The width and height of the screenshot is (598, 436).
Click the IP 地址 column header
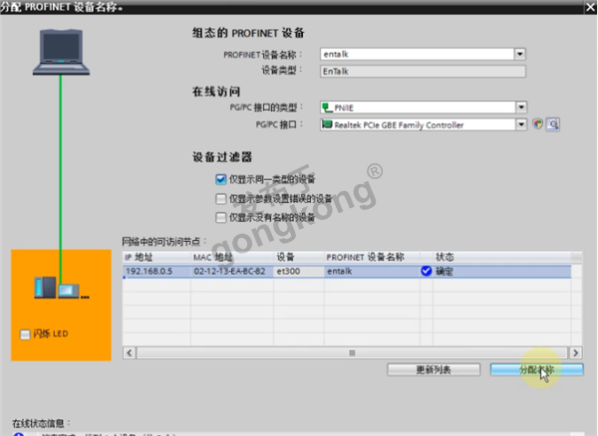coord(156,257)
